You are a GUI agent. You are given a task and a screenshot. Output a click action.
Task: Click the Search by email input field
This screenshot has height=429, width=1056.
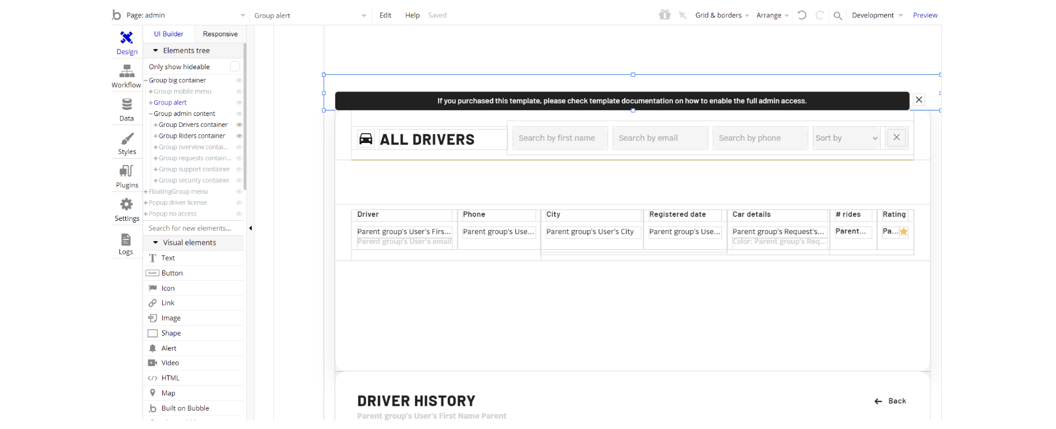click(660, 138)
